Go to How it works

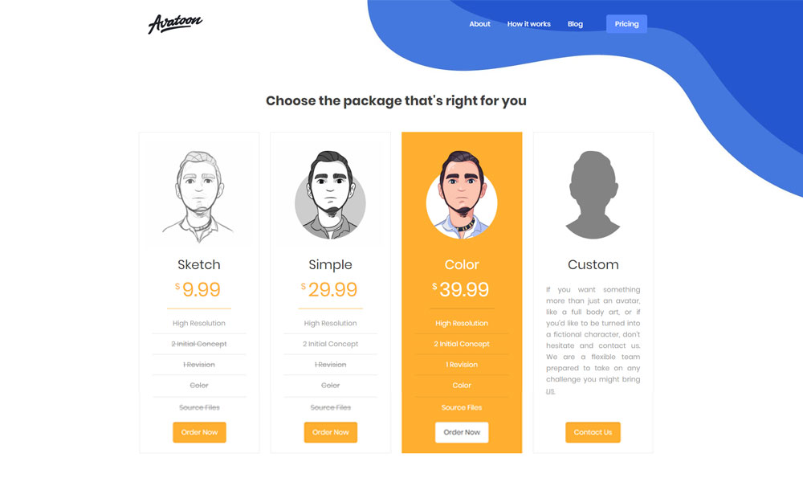click(529, 24)
